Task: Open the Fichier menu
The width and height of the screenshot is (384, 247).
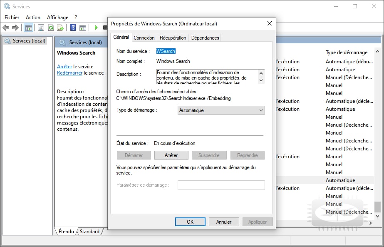Action: [x=12, y=17]
